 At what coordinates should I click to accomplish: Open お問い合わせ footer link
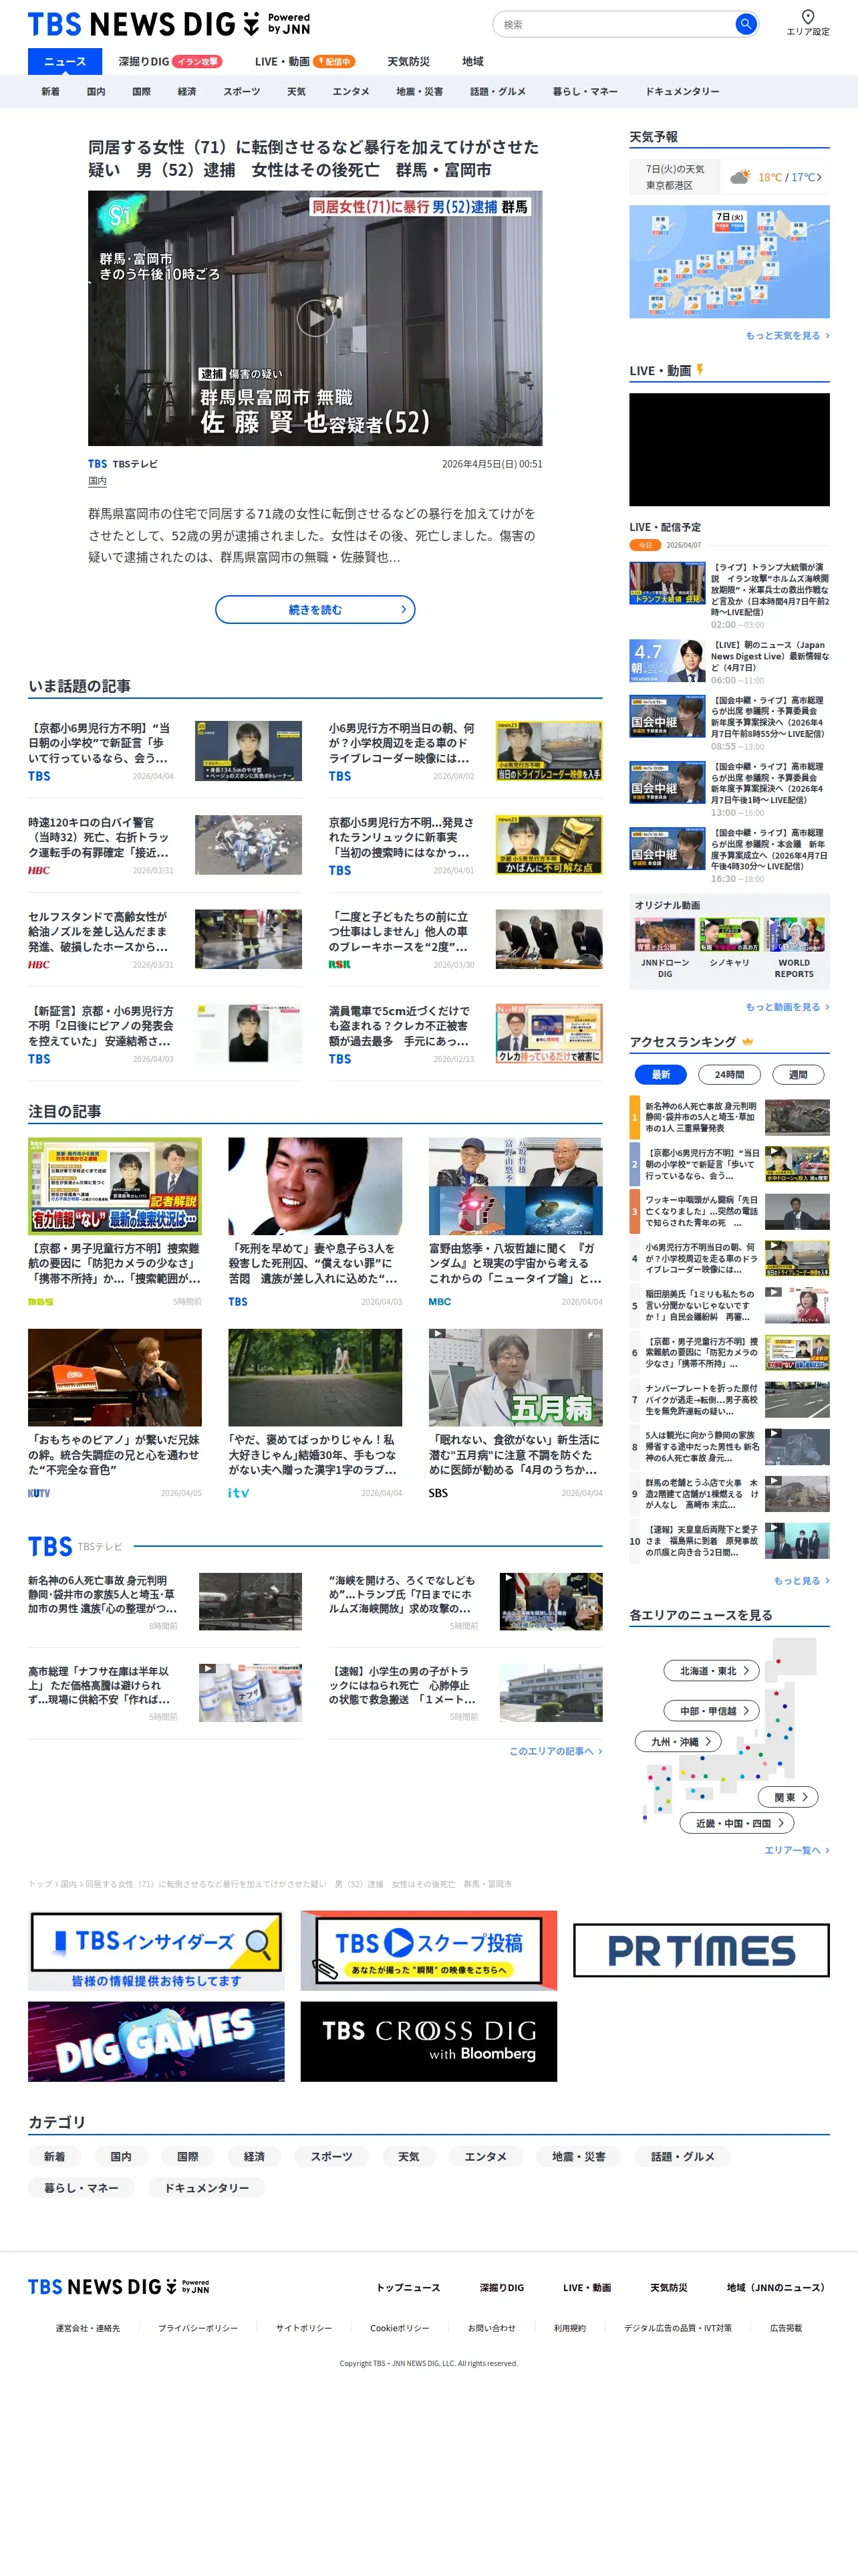point(491,2328)
